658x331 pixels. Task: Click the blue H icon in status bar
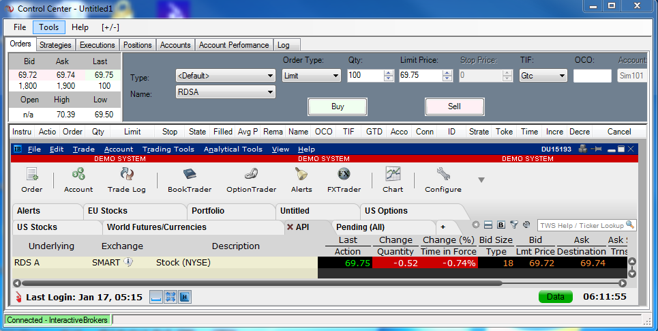pyautogui.click(x=185, y=298)
